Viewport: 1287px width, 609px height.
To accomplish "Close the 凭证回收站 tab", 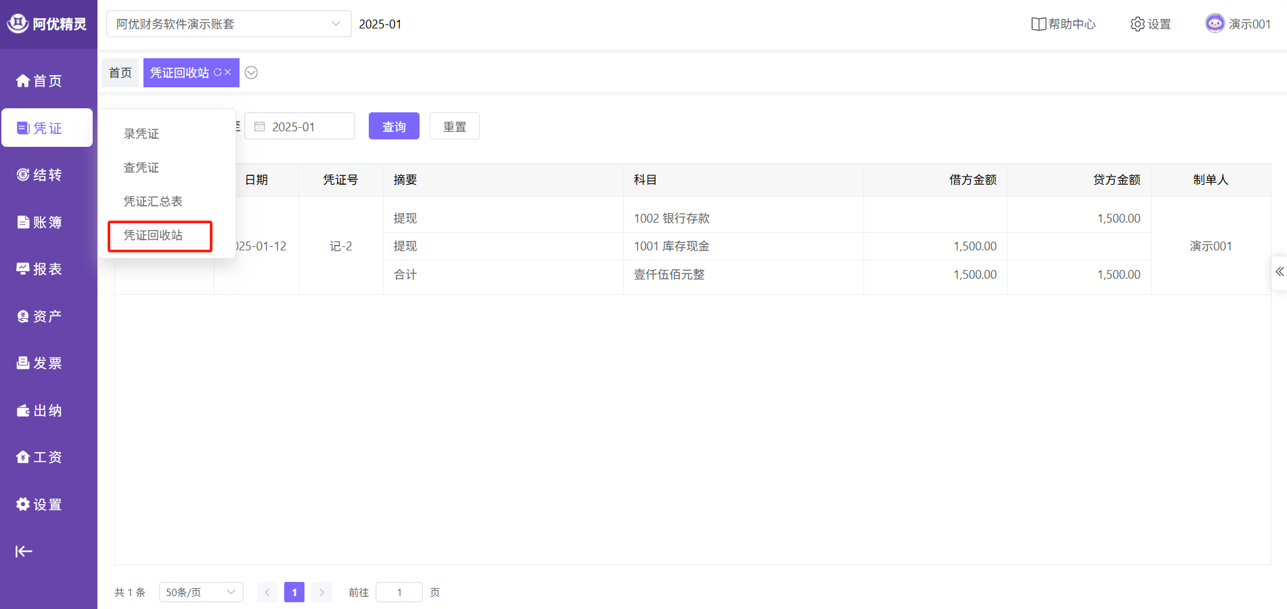I will tap(228, 72).
